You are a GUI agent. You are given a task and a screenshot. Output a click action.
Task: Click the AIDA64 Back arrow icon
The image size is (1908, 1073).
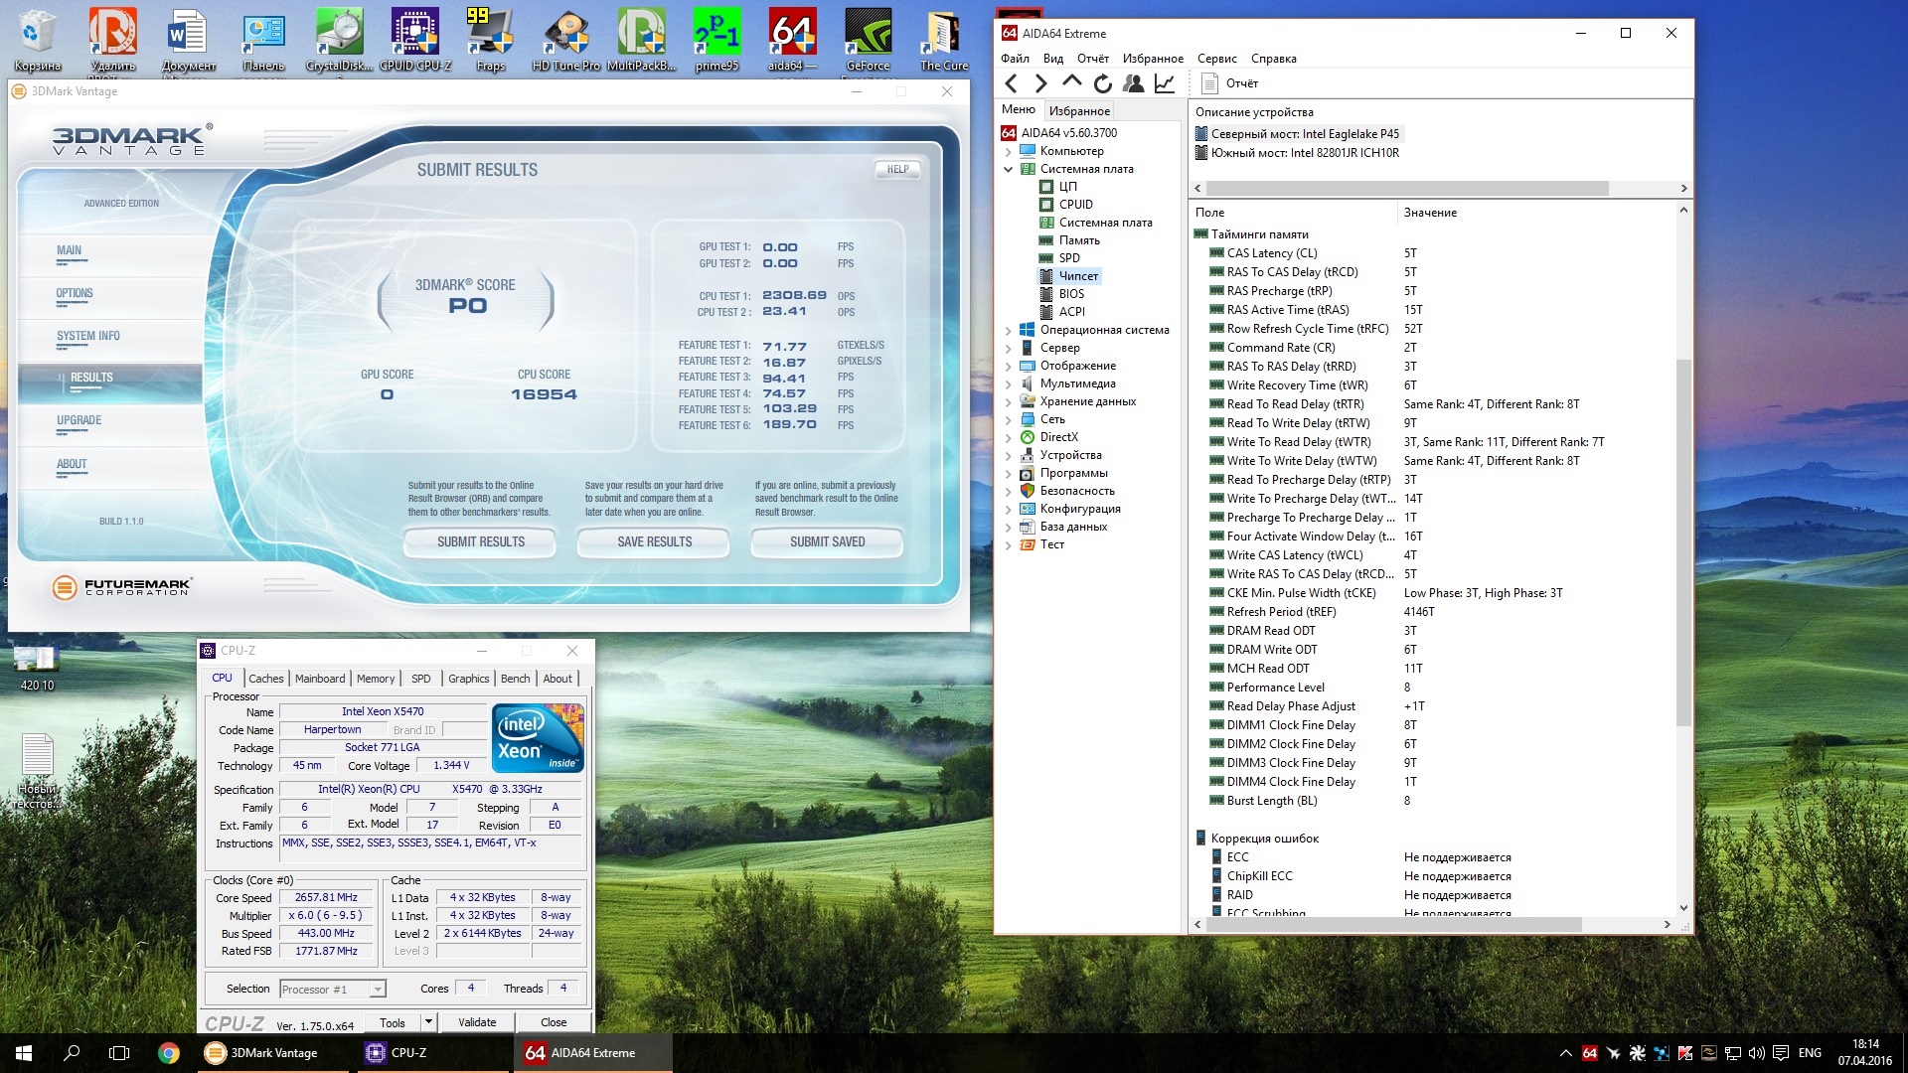1012,84
